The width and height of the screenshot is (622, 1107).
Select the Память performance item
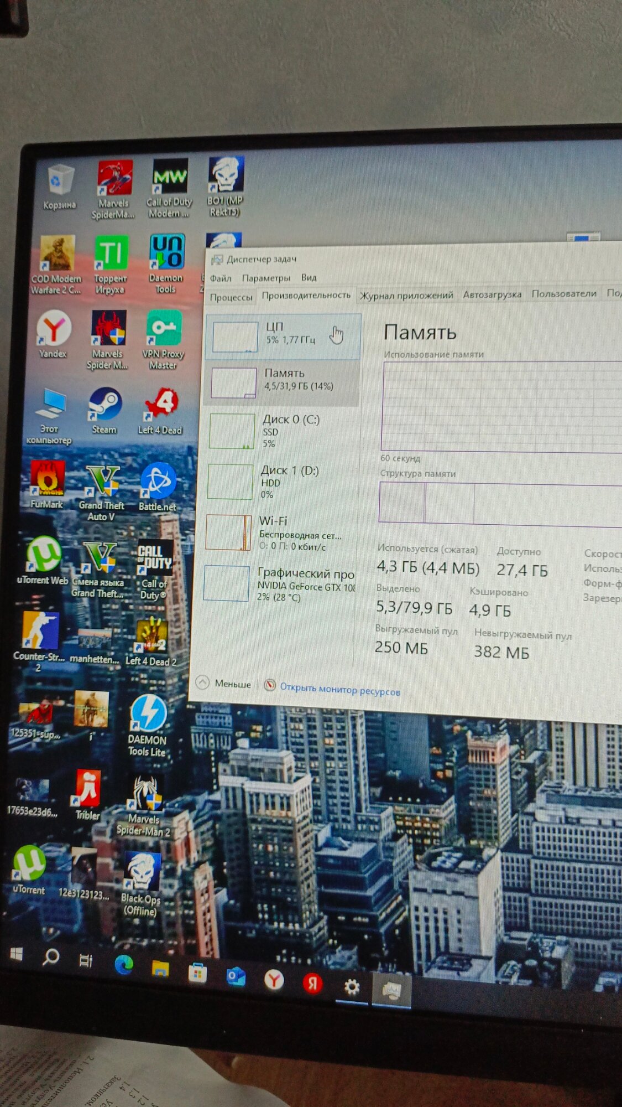(x=283, y=382)
